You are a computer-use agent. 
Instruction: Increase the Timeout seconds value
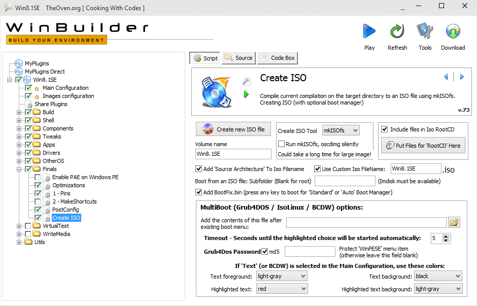(x=446, y=236)
